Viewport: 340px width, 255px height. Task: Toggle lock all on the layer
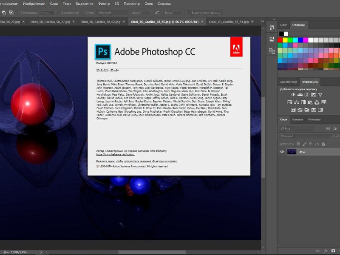pyautogui.click(x=323, y=144)
